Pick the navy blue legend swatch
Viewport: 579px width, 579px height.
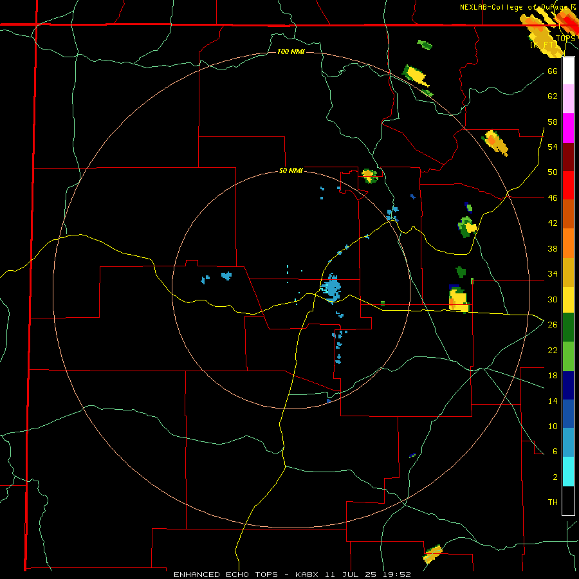click(x=568, y=385)
